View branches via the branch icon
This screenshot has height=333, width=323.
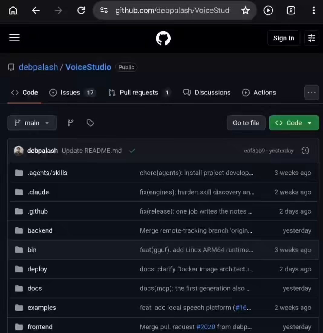[70, 123]
